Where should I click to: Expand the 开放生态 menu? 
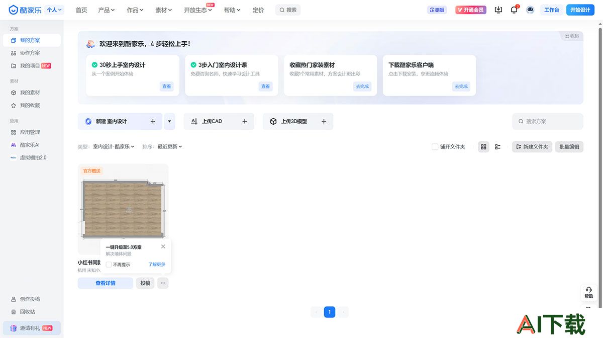click(197, 10)
